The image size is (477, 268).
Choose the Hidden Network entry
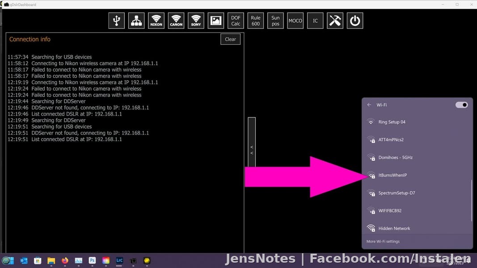pos(417,229)
